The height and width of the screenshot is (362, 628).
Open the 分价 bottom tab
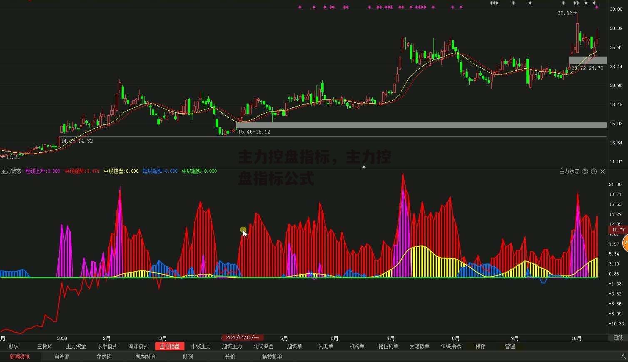pos(230,357)
